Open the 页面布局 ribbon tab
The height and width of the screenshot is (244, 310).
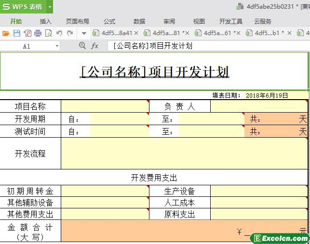tap(78, 21)
